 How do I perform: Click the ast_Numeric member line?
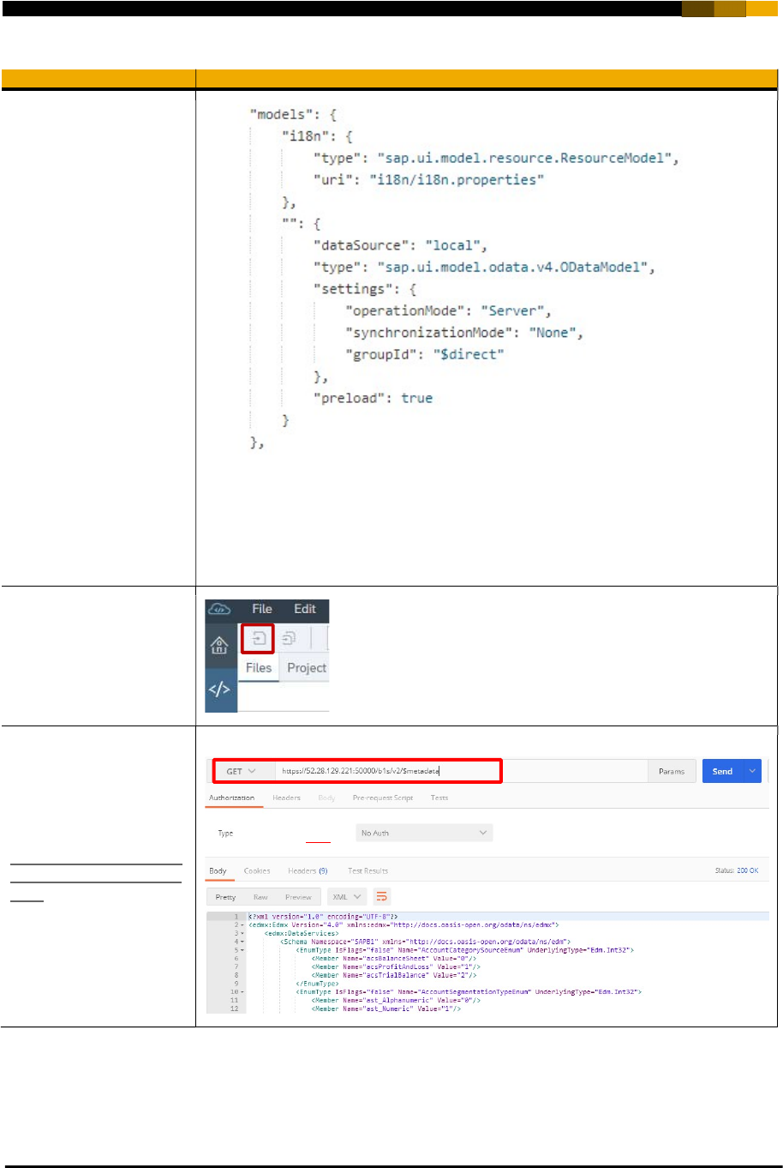(386, 1008)
